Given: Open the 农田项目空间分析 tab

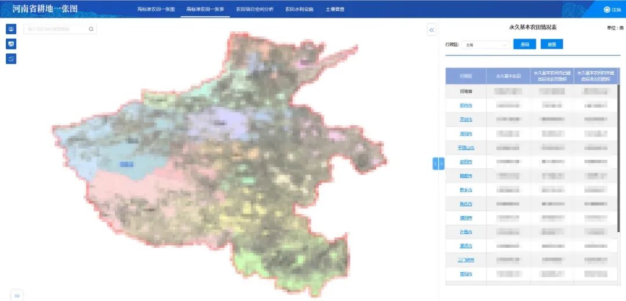Looking at the screenshot, I should pos(254,9).
